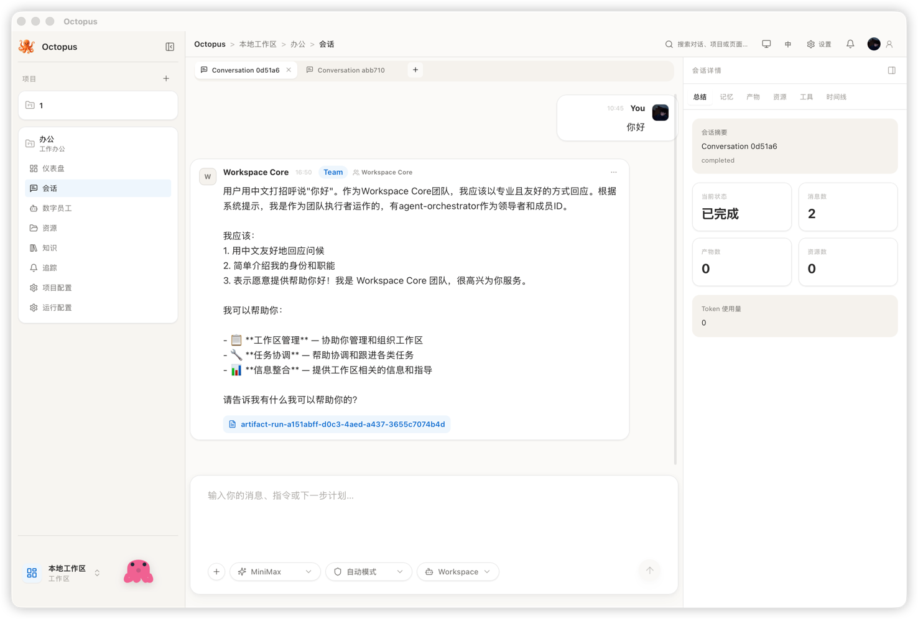Add a new project with plus icon
This screenshot has width=918, height=619.
166,78
